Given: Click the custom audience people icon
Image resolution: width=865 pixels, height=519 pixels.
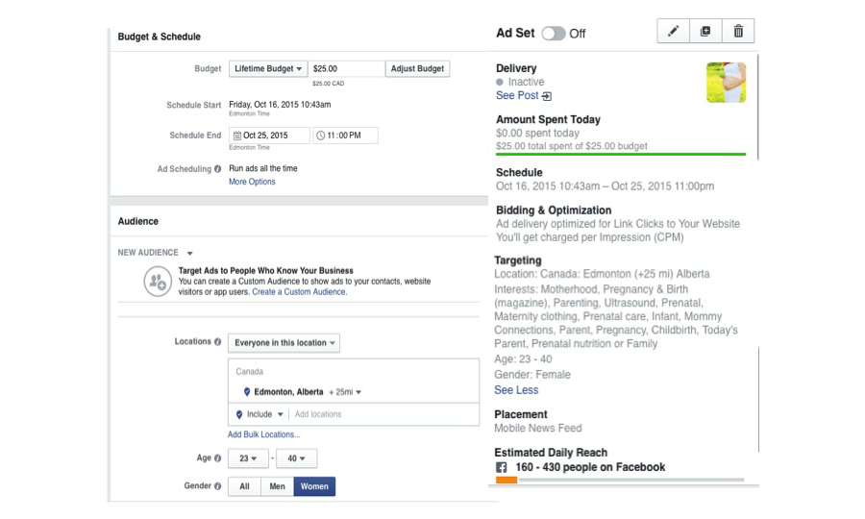Looking at the screenshot, I should click(x=157, y=282).
